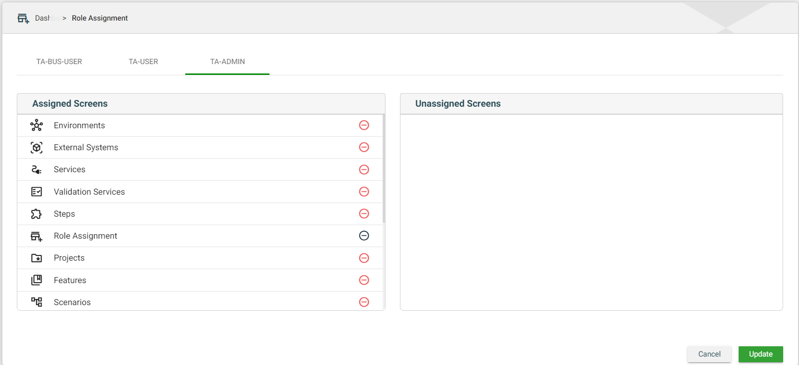The height and width of the screenshot is (365, 799).
Task: Switch to the TA-BUS-USER tab
Action: tap(59, 62)
